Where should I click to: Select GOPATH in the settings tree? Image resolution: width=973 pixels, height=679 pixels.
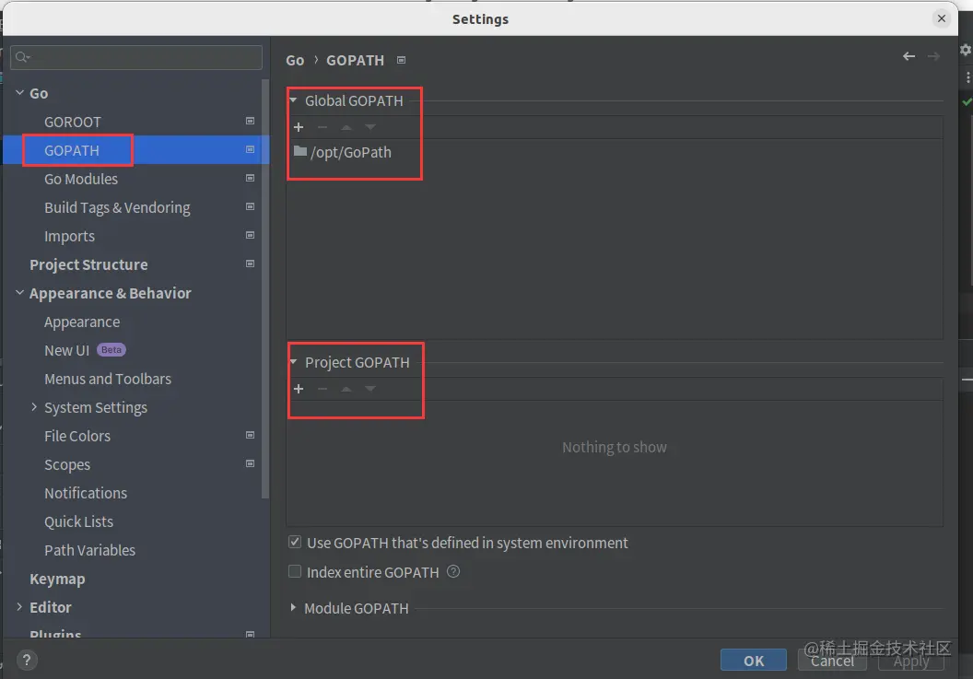pos(71,150)
